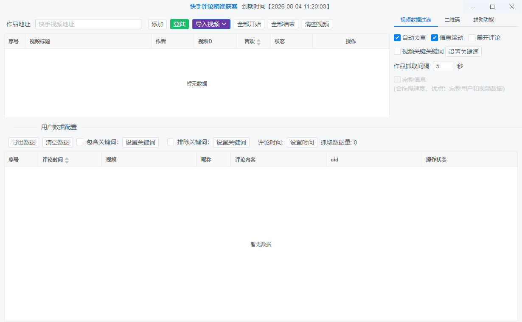Toggle the 信息滚动 checkbox
This screenshot has height=322, width=522.
tap(435, 38)
